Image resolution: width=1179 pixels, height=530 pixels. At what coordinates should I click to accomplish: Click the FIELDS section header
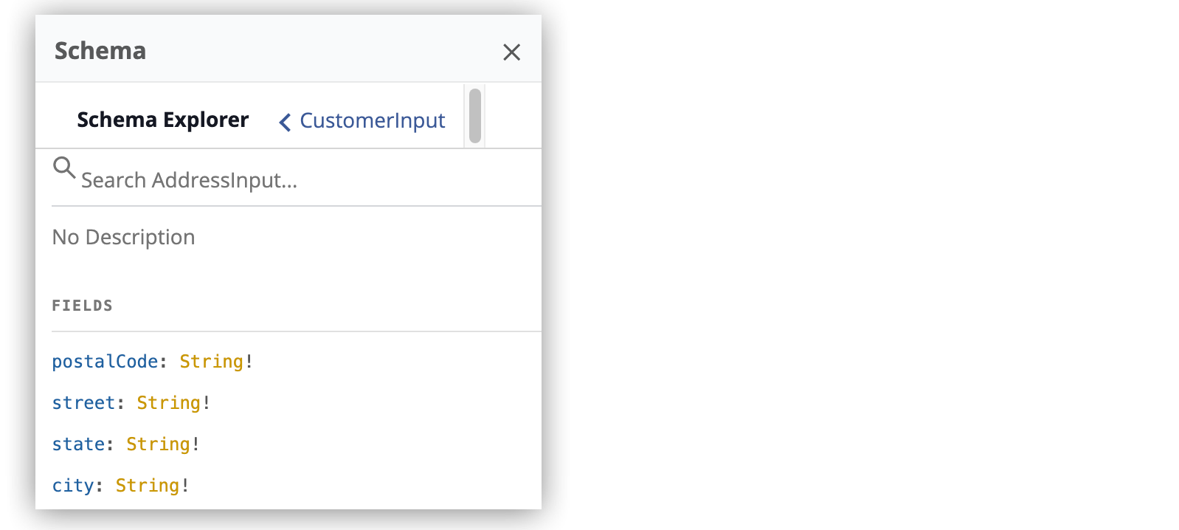pyautogui.click(x=82, y=305)
